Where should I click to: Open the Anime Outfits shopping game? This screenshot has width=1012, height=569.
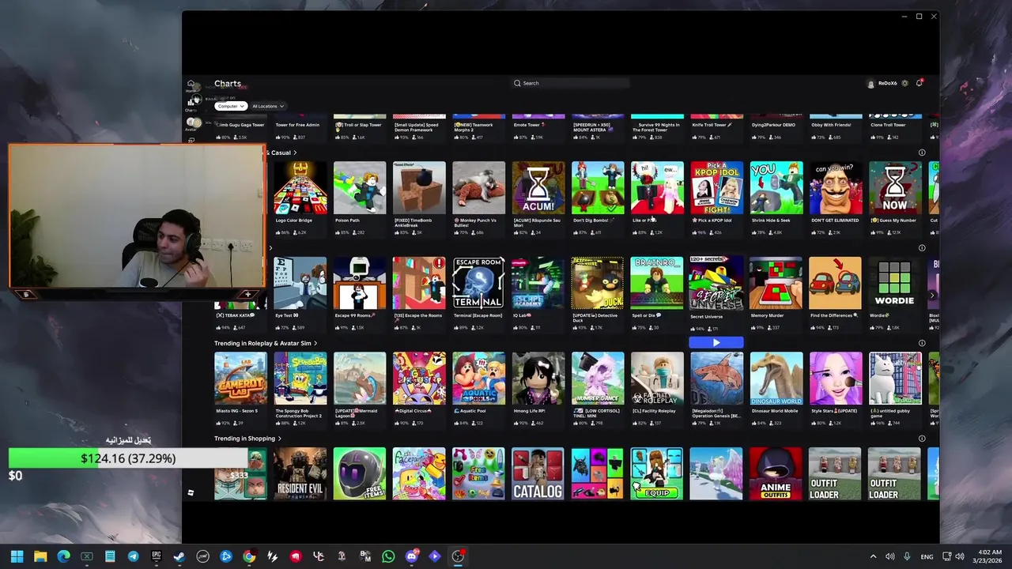coord(776,474)
